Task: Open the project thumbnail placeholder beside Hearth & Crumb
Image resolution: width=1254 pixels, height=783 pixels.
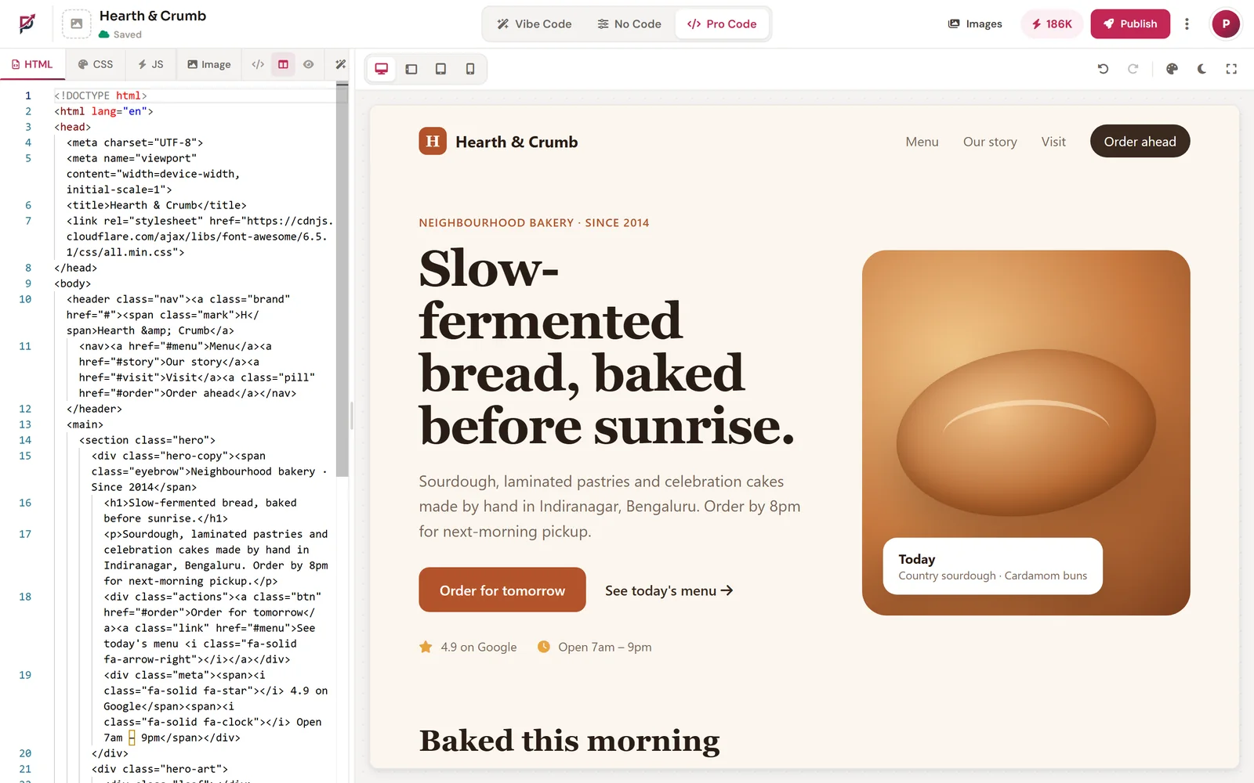Action: (x=76, y=24)
